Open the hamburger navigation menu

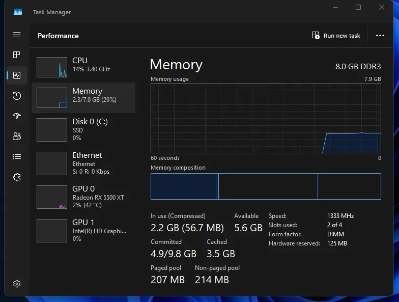[17, 35]
